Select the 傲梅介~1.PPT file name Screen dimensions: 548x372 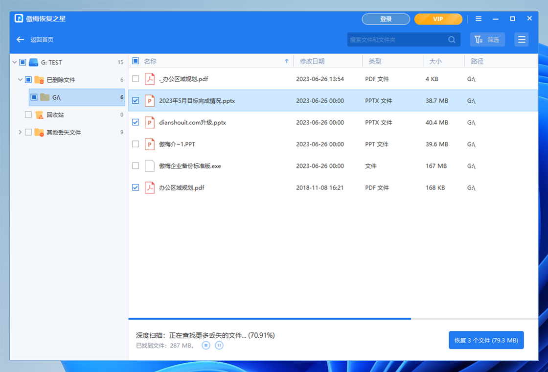pos(177,144)
